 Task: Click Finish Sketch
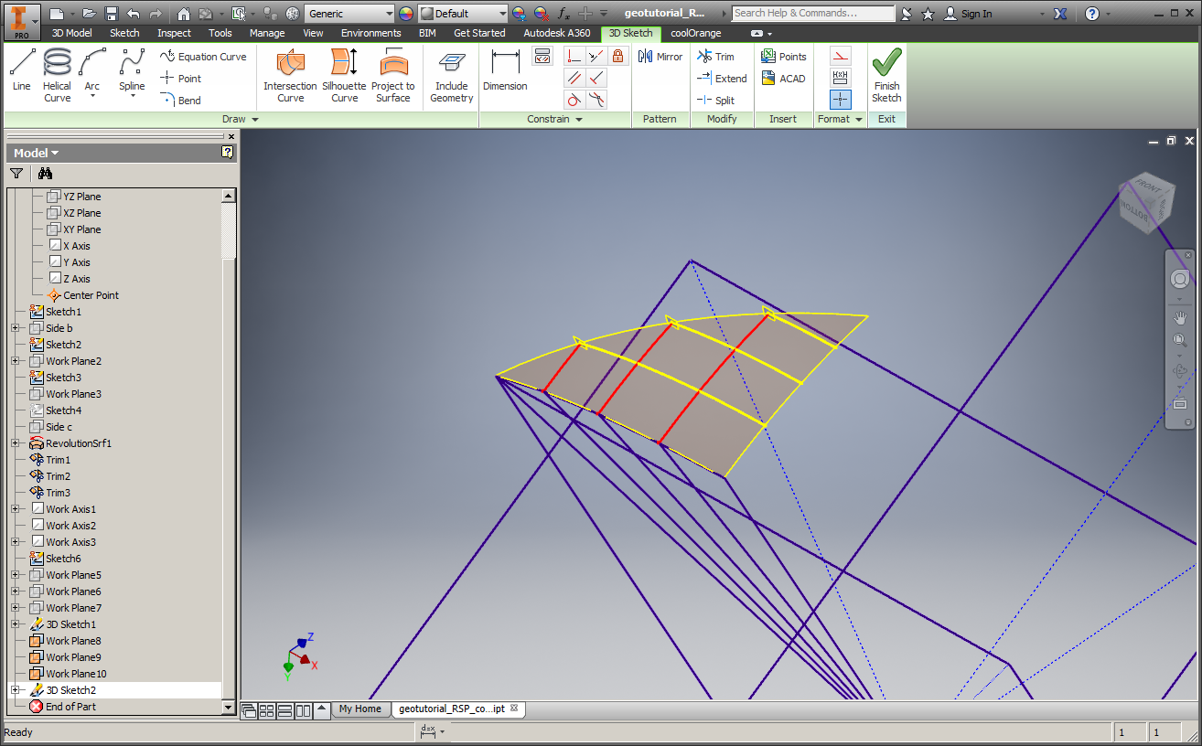tap(886, 75)
